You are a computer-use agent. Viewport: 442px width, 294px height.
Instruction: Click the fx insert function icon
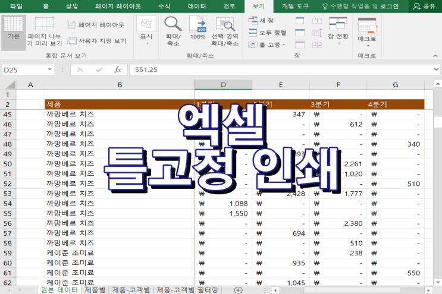[118, 69]
